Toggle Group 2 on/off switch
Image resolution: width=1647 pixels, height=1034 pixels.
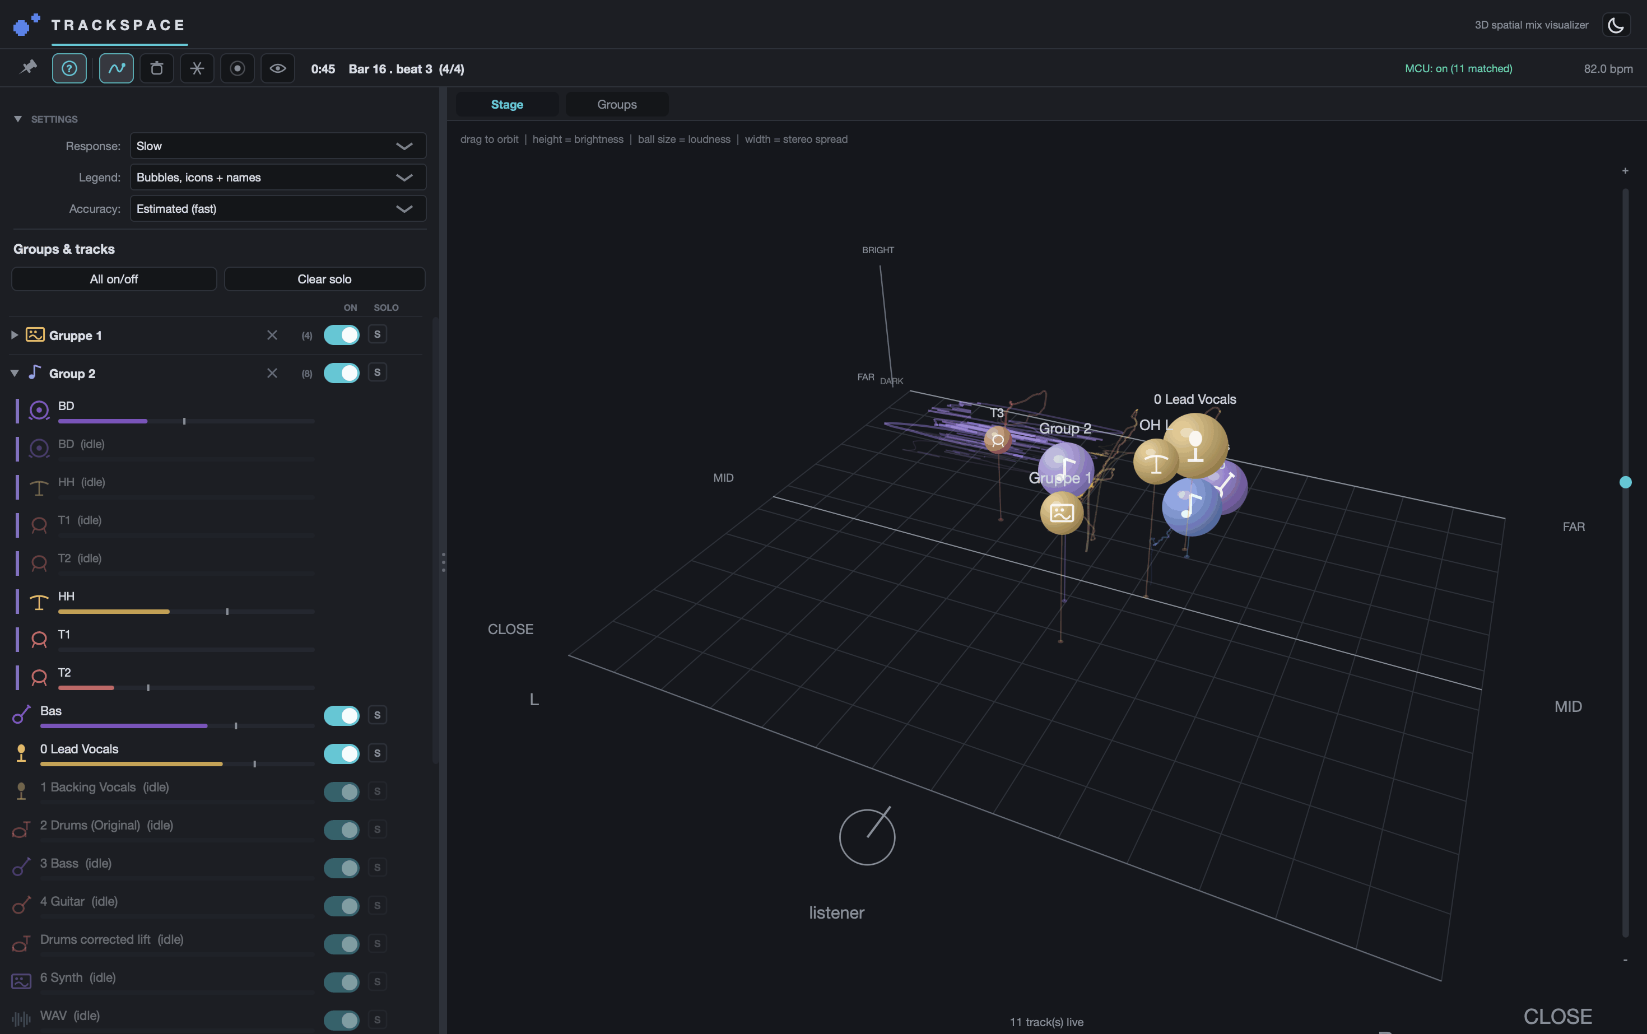(x=341, y=372)
